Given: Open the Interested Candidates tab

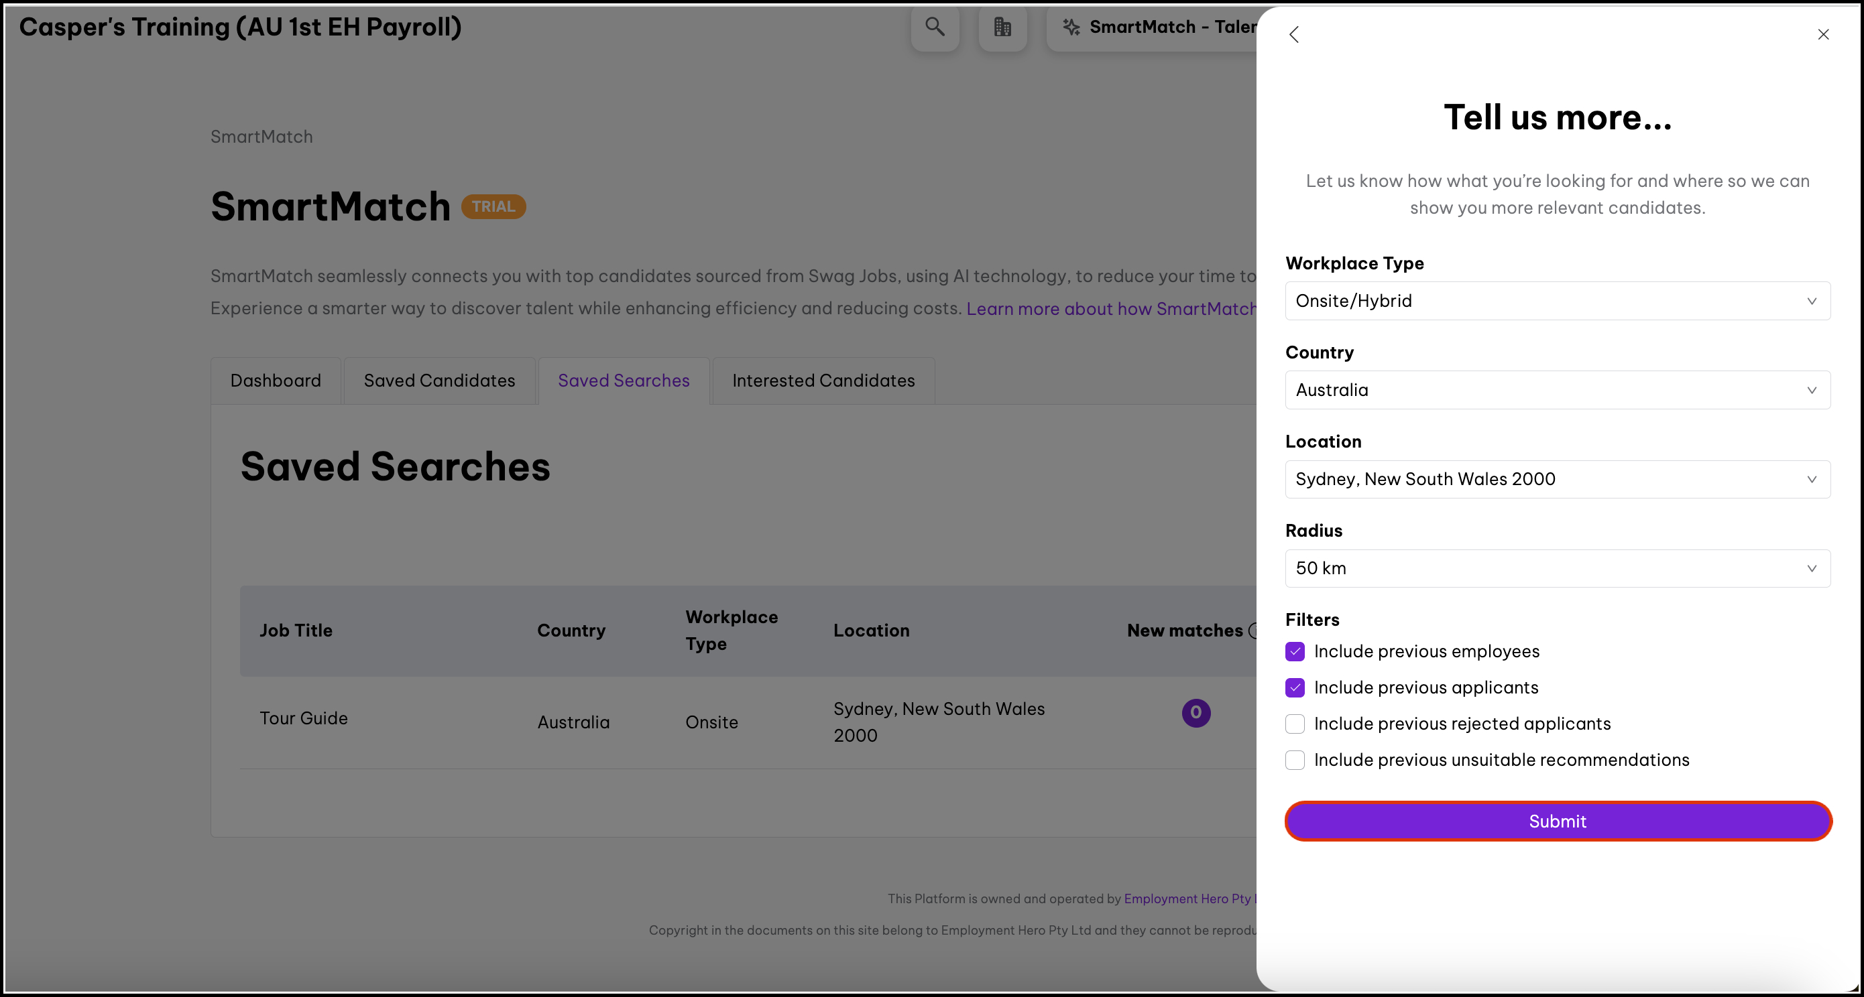Looking at the screenshot, I should tap(823, 381).
